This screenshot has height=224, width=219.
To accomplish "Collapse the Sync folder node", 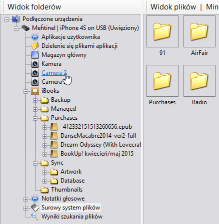I will 35,163.
